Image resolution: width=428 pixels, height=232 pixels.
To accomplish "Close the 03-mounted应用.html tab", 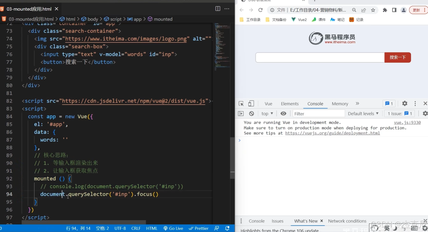I will point(57,9).
